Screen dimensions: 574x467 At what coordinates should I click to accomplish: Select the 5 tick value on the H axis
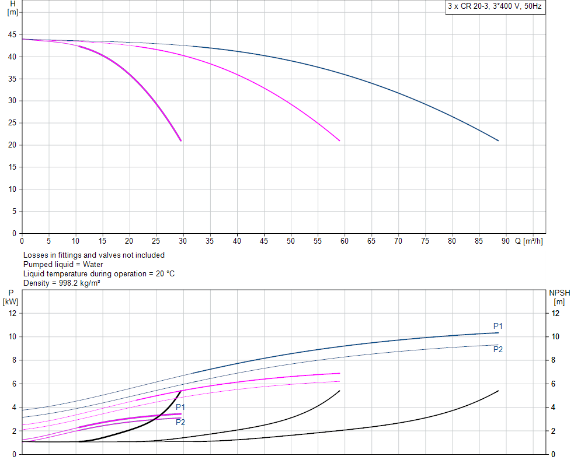[x=14, y=211]
